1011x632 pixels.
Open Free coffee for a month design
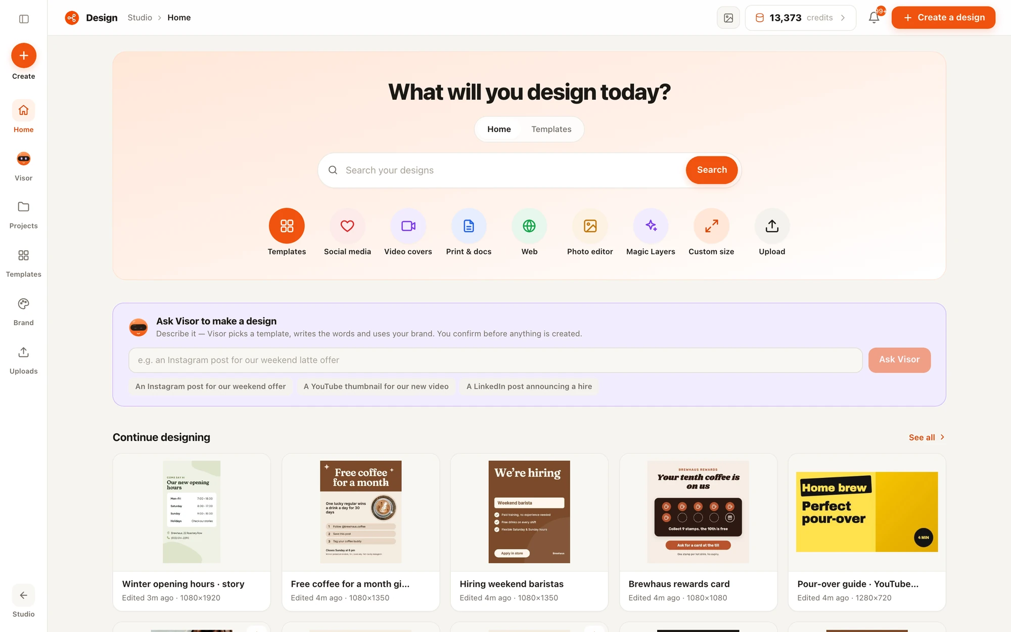pos(360,532)
